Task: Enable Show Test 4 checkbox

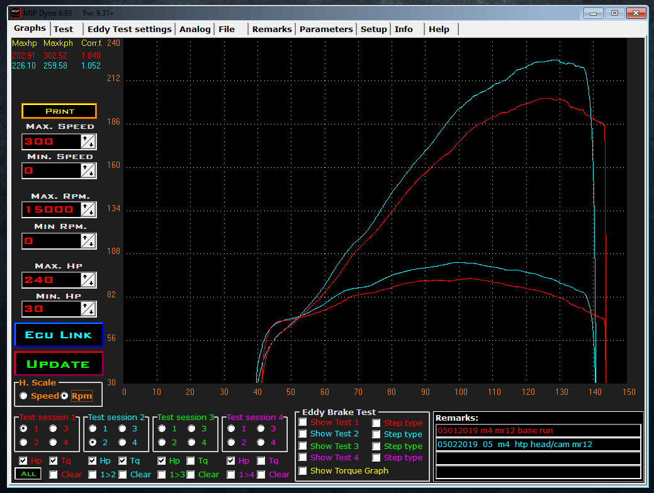Action: tap(303, 457)
